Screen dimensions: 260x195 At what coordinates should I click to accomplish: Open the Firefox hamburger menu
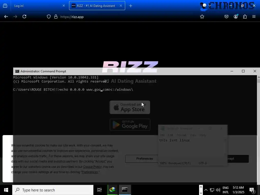(254, 17)
